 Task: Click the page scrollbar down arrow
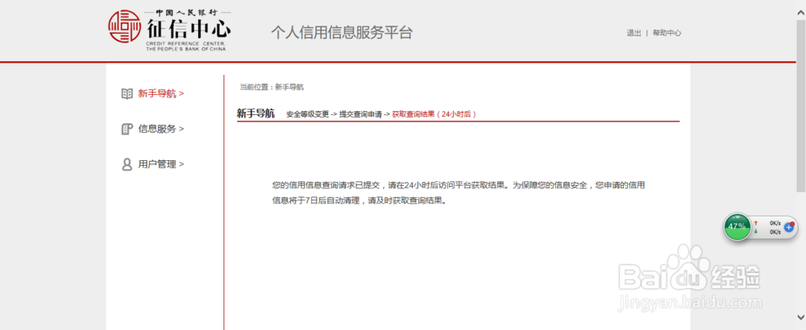(x=801, y=316)
